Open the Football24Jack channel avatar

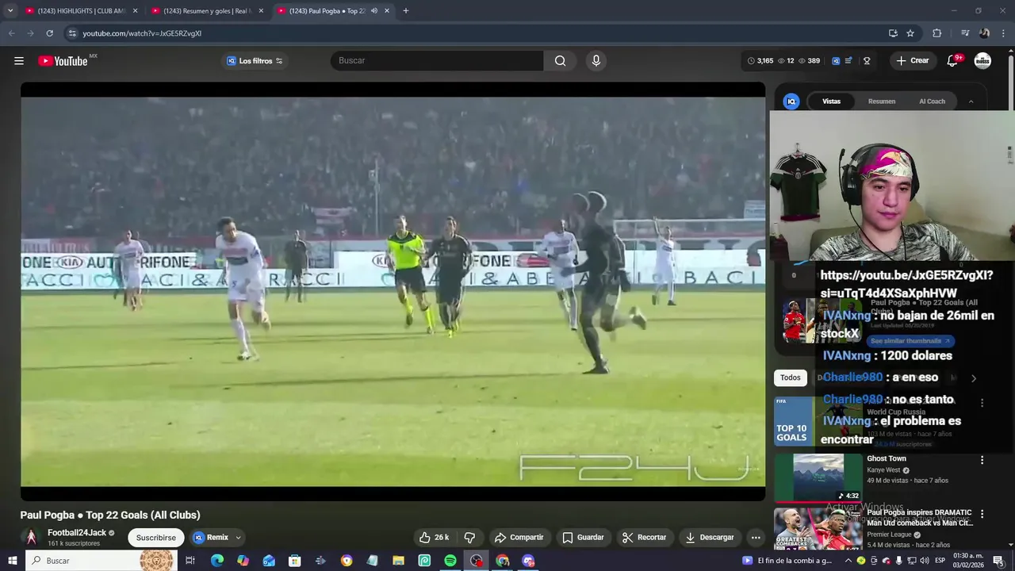(x=31, y=538)
